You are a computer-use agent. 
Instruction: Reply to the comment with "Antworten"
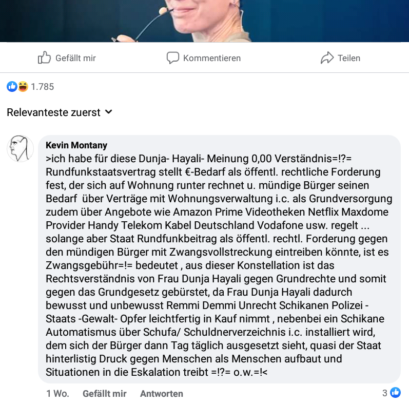[x=162, y=394]
